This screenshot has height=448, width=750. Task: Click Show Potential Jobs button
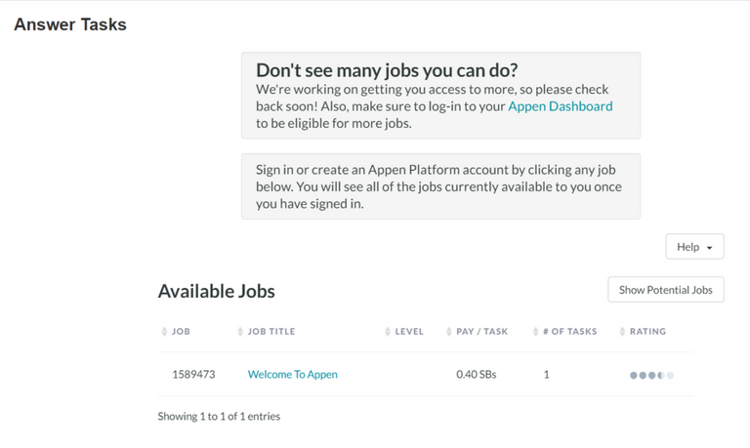pos(666,290)
